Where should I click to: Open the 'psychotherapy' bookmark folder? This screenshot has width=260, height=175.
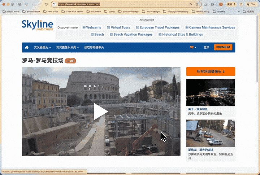pyautogui.click(x=129, y=12)
